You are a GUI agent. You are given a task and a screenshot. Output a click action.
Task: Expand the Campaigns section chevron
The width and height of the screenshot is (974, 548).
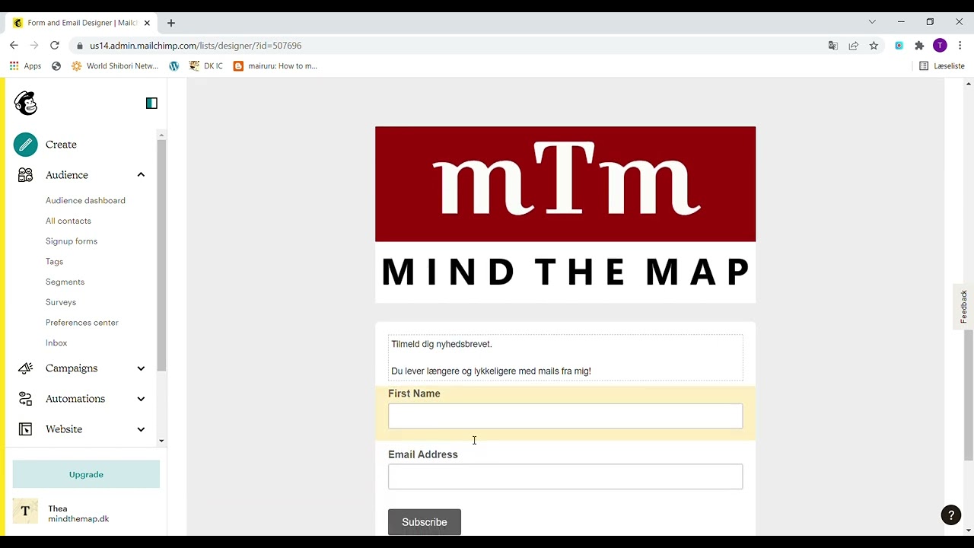click(141, 368)
